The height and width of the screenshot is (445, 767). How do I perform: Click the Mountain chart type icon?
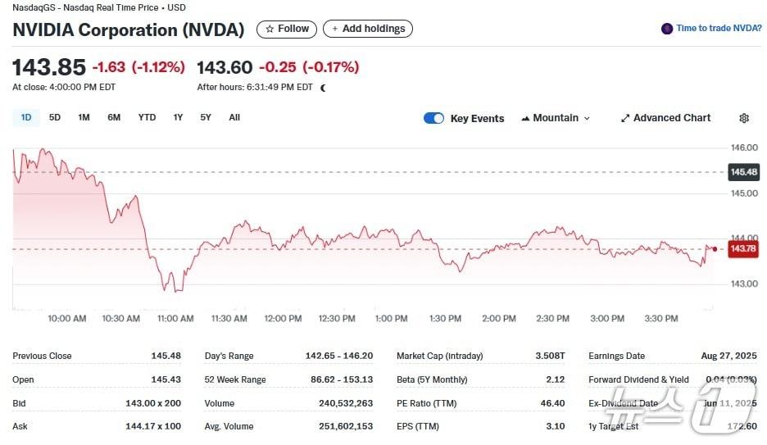pyautogui.click(x=525, y=118)
